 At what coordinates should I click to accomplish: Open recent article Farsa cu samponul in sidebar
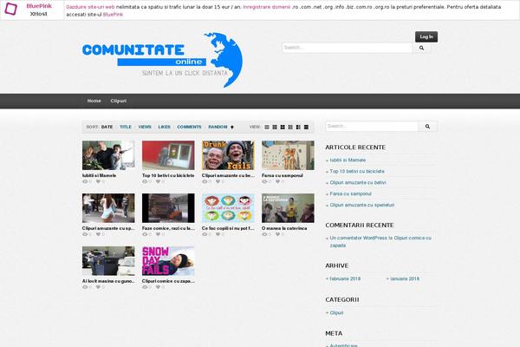(350, 194)
